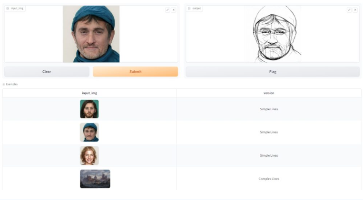
Task: Click the output label icon
Action: 189,9
